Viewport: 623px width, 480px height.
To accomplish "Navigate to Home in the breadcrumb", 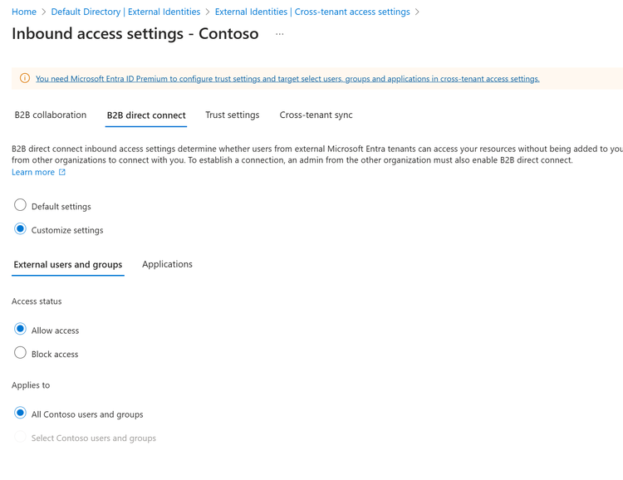I will click(24, 12).
